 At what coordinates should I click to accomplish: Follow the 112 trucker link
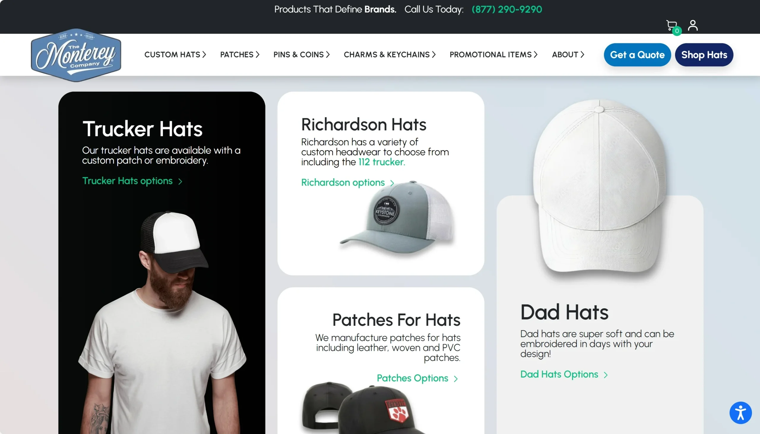(x=381, y=162)
